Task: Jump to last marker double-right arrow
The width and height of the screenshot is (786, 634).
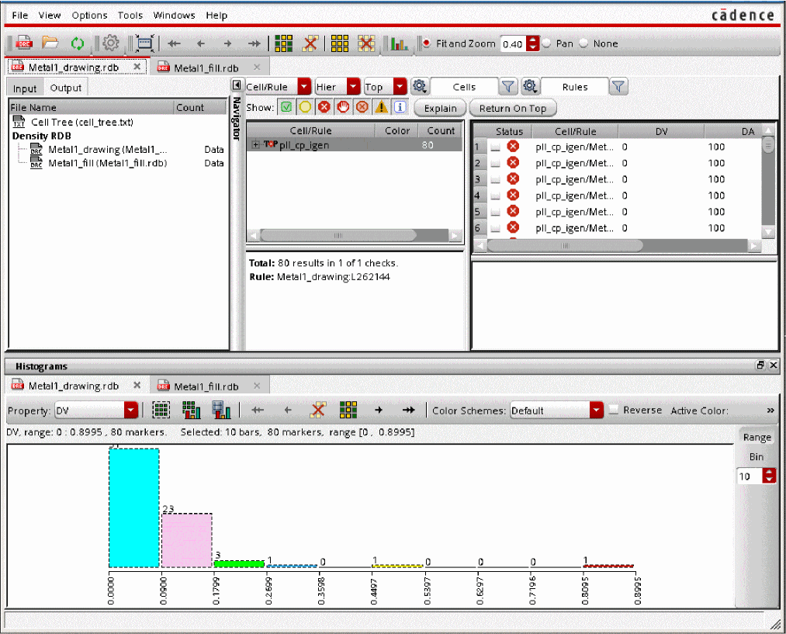Action: click(x=254, y=44)
